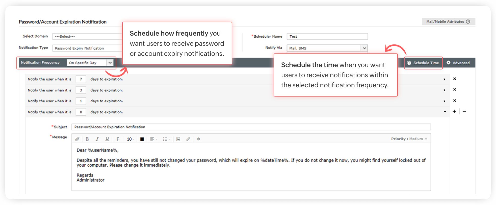Screen dimensions: 496x205
Task: Click the 'Dear %userName%,' line
Action: (98, 150)
